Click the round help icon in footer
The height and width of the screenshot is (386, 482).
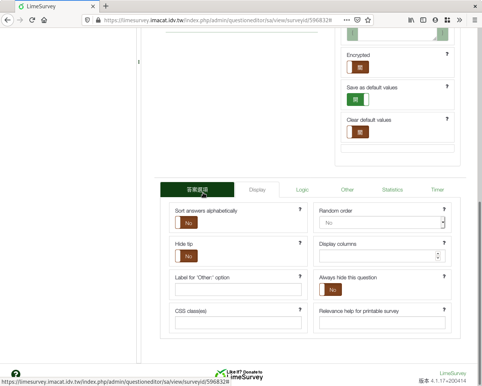pos(16,374)
